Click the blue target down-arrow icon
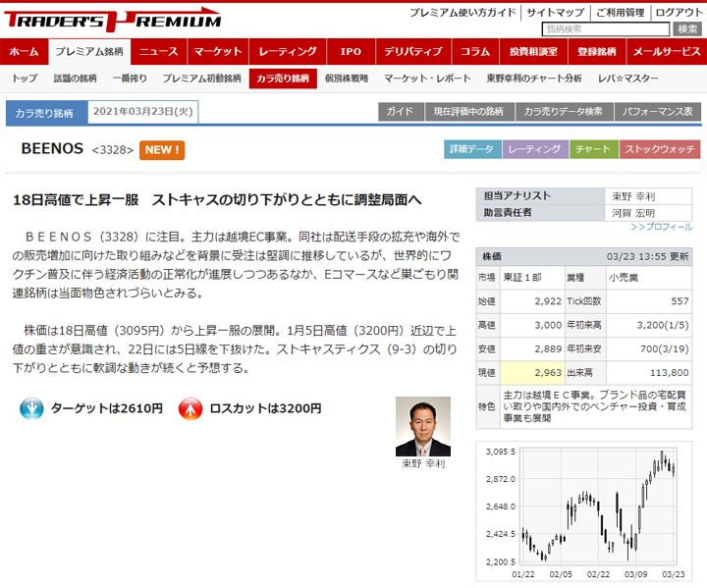The image size is (707, 588). (31, 409)
